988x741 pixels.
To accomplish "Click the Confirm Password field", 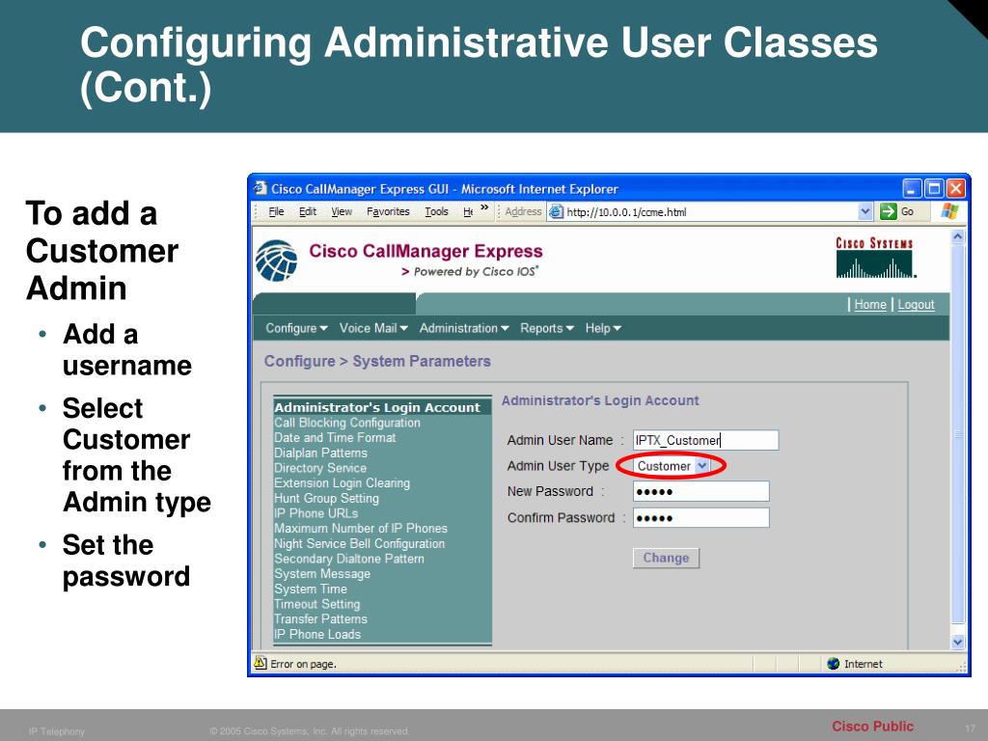I will 701,518.
